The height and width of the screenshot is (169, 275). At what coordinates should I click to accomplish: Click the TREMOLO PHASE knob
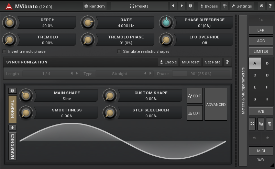pos(88,40)
